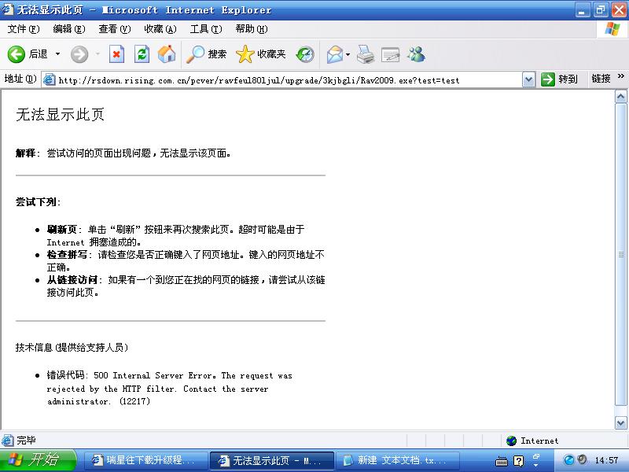Click the Windows flag logo throbber
This screenshot has width=629, height=472.
pyautogui.click(x=612, y=29)
